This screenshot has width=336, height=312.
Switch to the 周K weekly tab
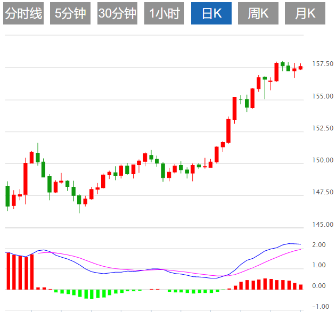258,13
